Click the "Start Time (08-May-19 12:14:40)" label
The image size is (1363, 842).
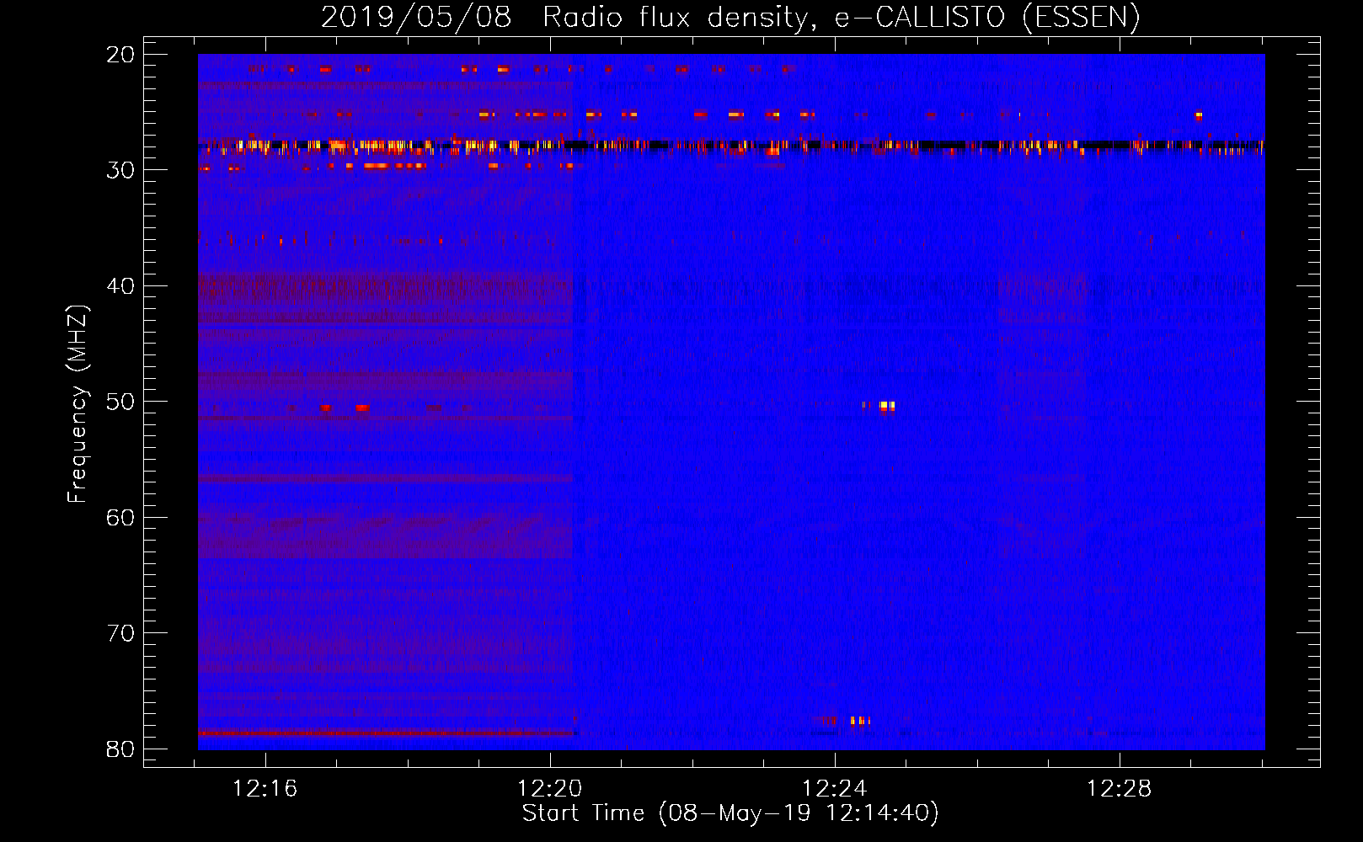(730, 813)
